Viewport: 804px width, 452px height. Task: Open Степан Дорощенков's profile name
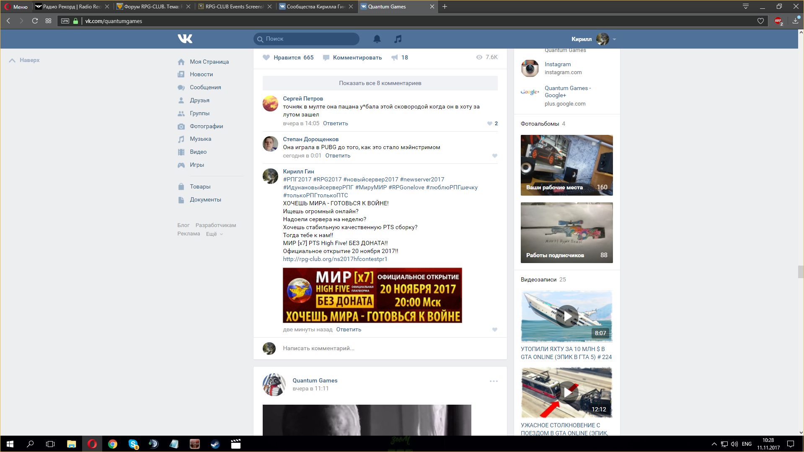coord(310,139)
